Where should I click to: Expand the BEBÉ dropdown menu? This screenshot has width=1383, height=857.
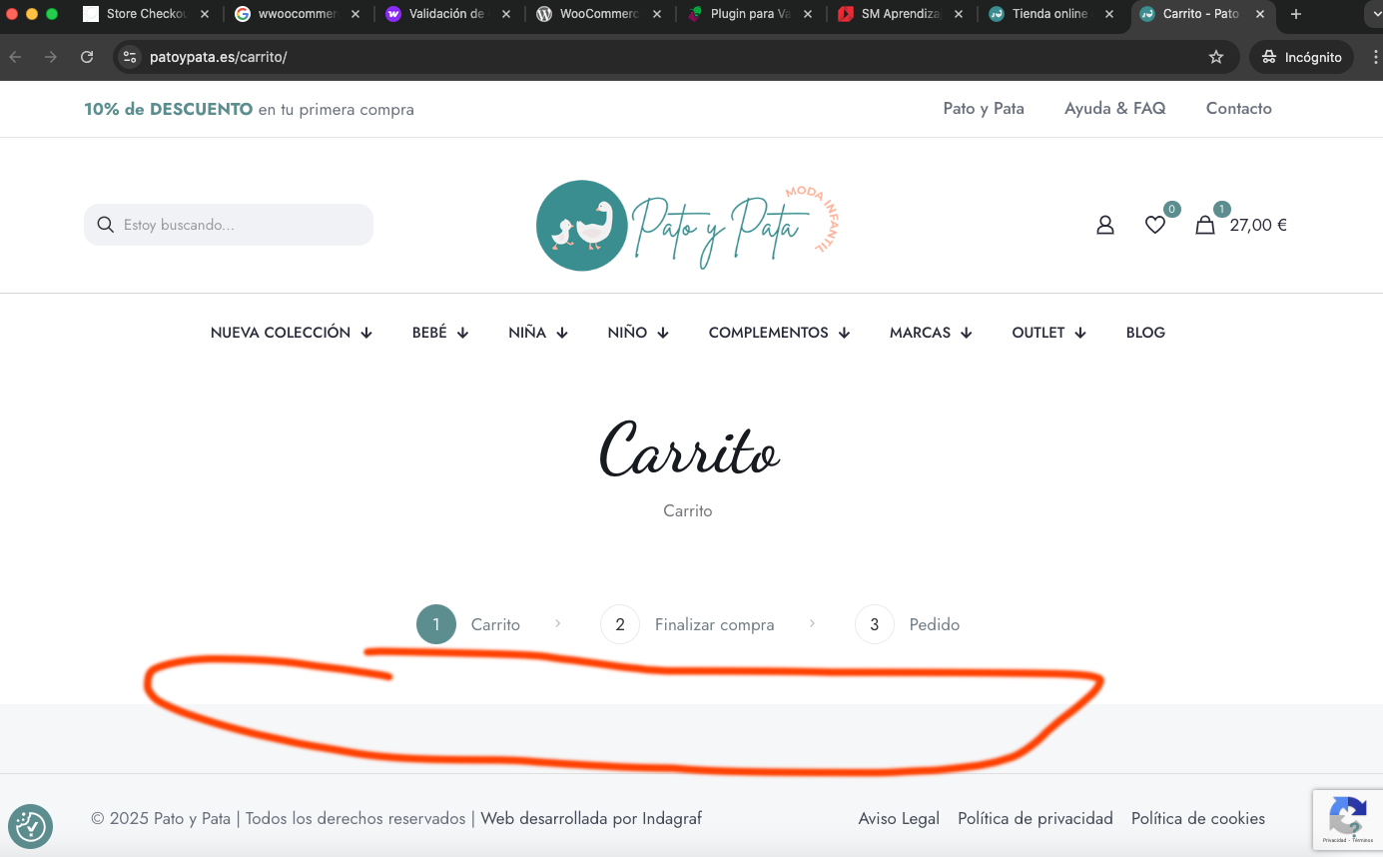(x=440, y=333)
